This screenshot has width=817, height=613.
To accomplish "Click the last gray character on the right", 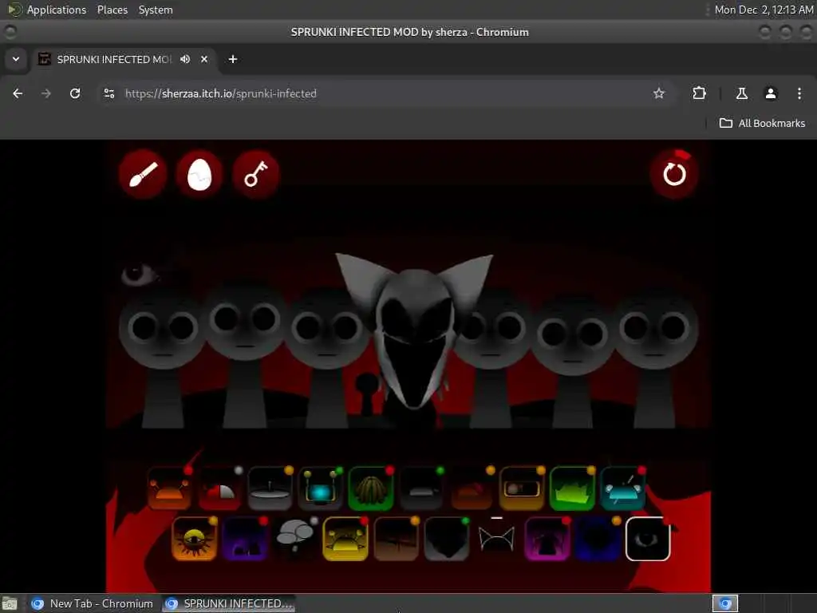I will pos(654,354).
